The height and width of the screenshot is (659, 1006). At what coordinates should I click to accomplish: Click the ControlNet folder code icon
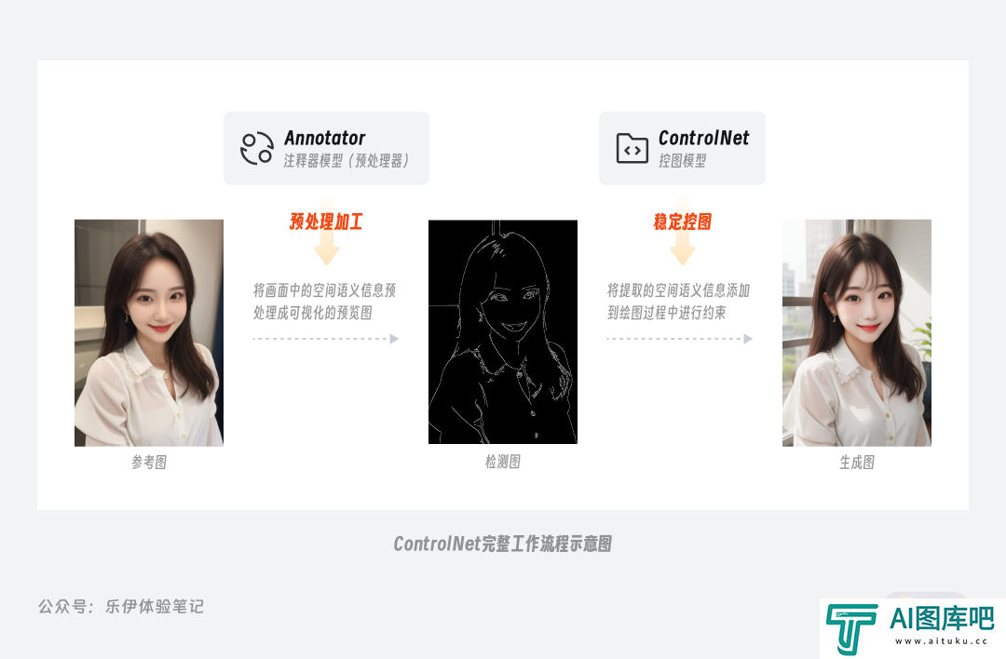point(632,149)
